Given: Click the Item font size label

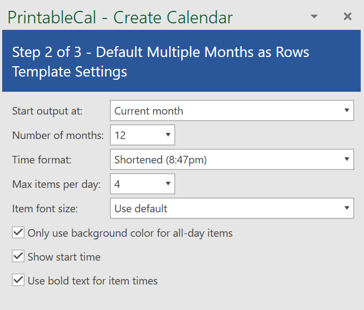Looking at the screenshot, I should coord(45,209).
